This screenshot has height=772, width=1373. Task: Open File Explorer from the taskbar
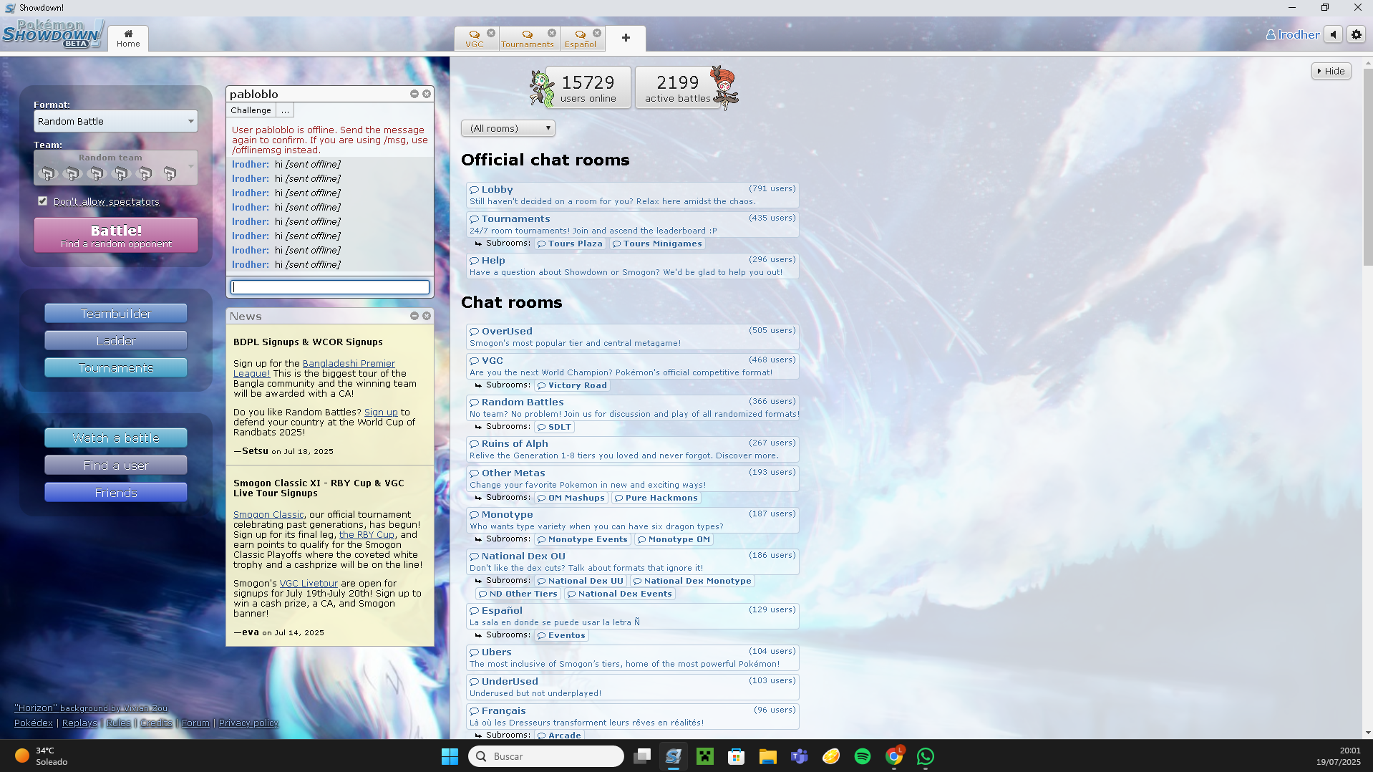768,756
